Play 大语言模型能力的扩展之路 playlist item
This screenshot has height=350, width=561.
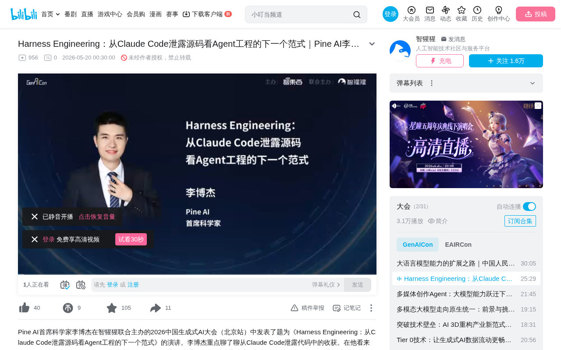pyautogui.click(x=466, y=263)
